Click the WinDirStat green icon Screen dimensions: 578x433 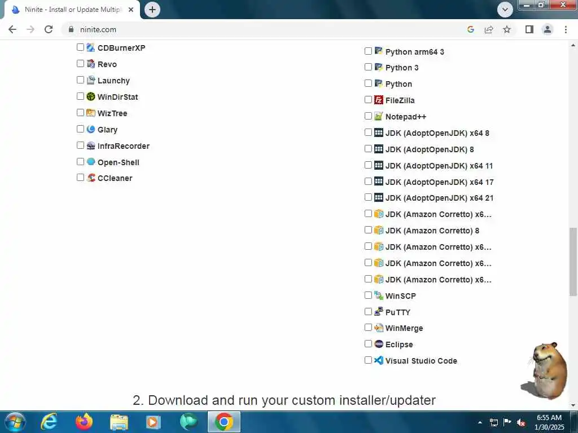(91, 96)
